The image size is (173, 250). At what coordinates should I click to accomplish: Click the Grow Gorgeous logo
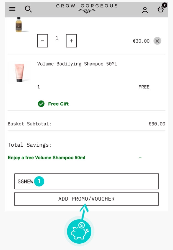click(x=87, y=8)
